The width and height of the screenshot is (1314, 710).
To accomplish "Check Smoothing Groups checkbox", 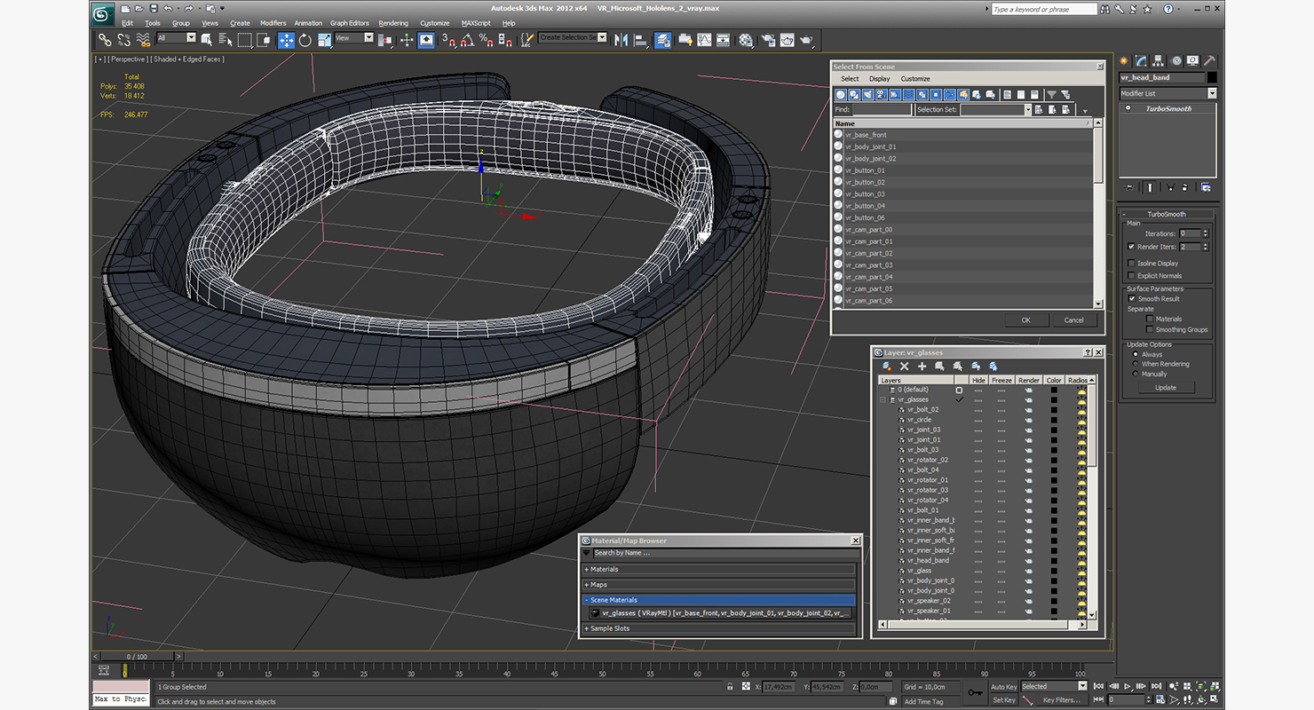I will point(1150,329).
